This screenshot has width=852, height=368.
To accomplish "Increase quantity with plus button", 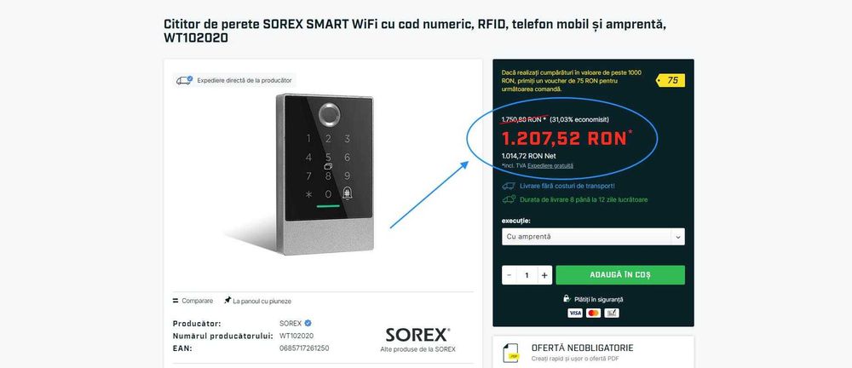I will 544,275.
